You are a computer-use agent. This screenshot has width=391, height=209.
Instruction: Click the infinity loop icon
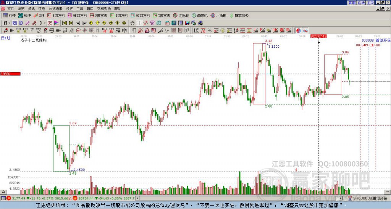[x=305, y=31]
